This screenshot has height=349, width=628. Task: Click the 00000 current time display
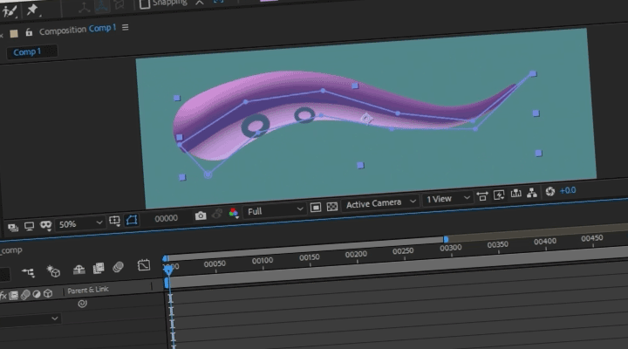click(167, 218)
